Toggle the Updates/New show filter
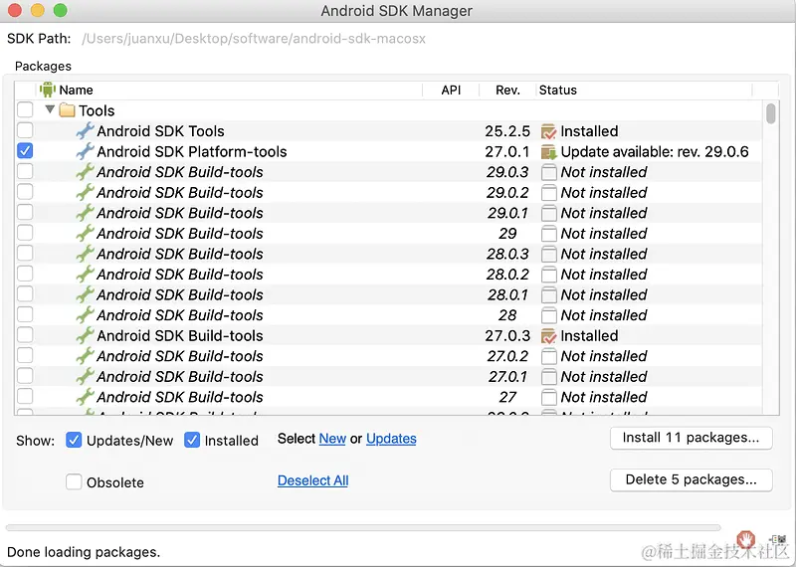Viewport: 796px width, 567px height. [74, 440]
